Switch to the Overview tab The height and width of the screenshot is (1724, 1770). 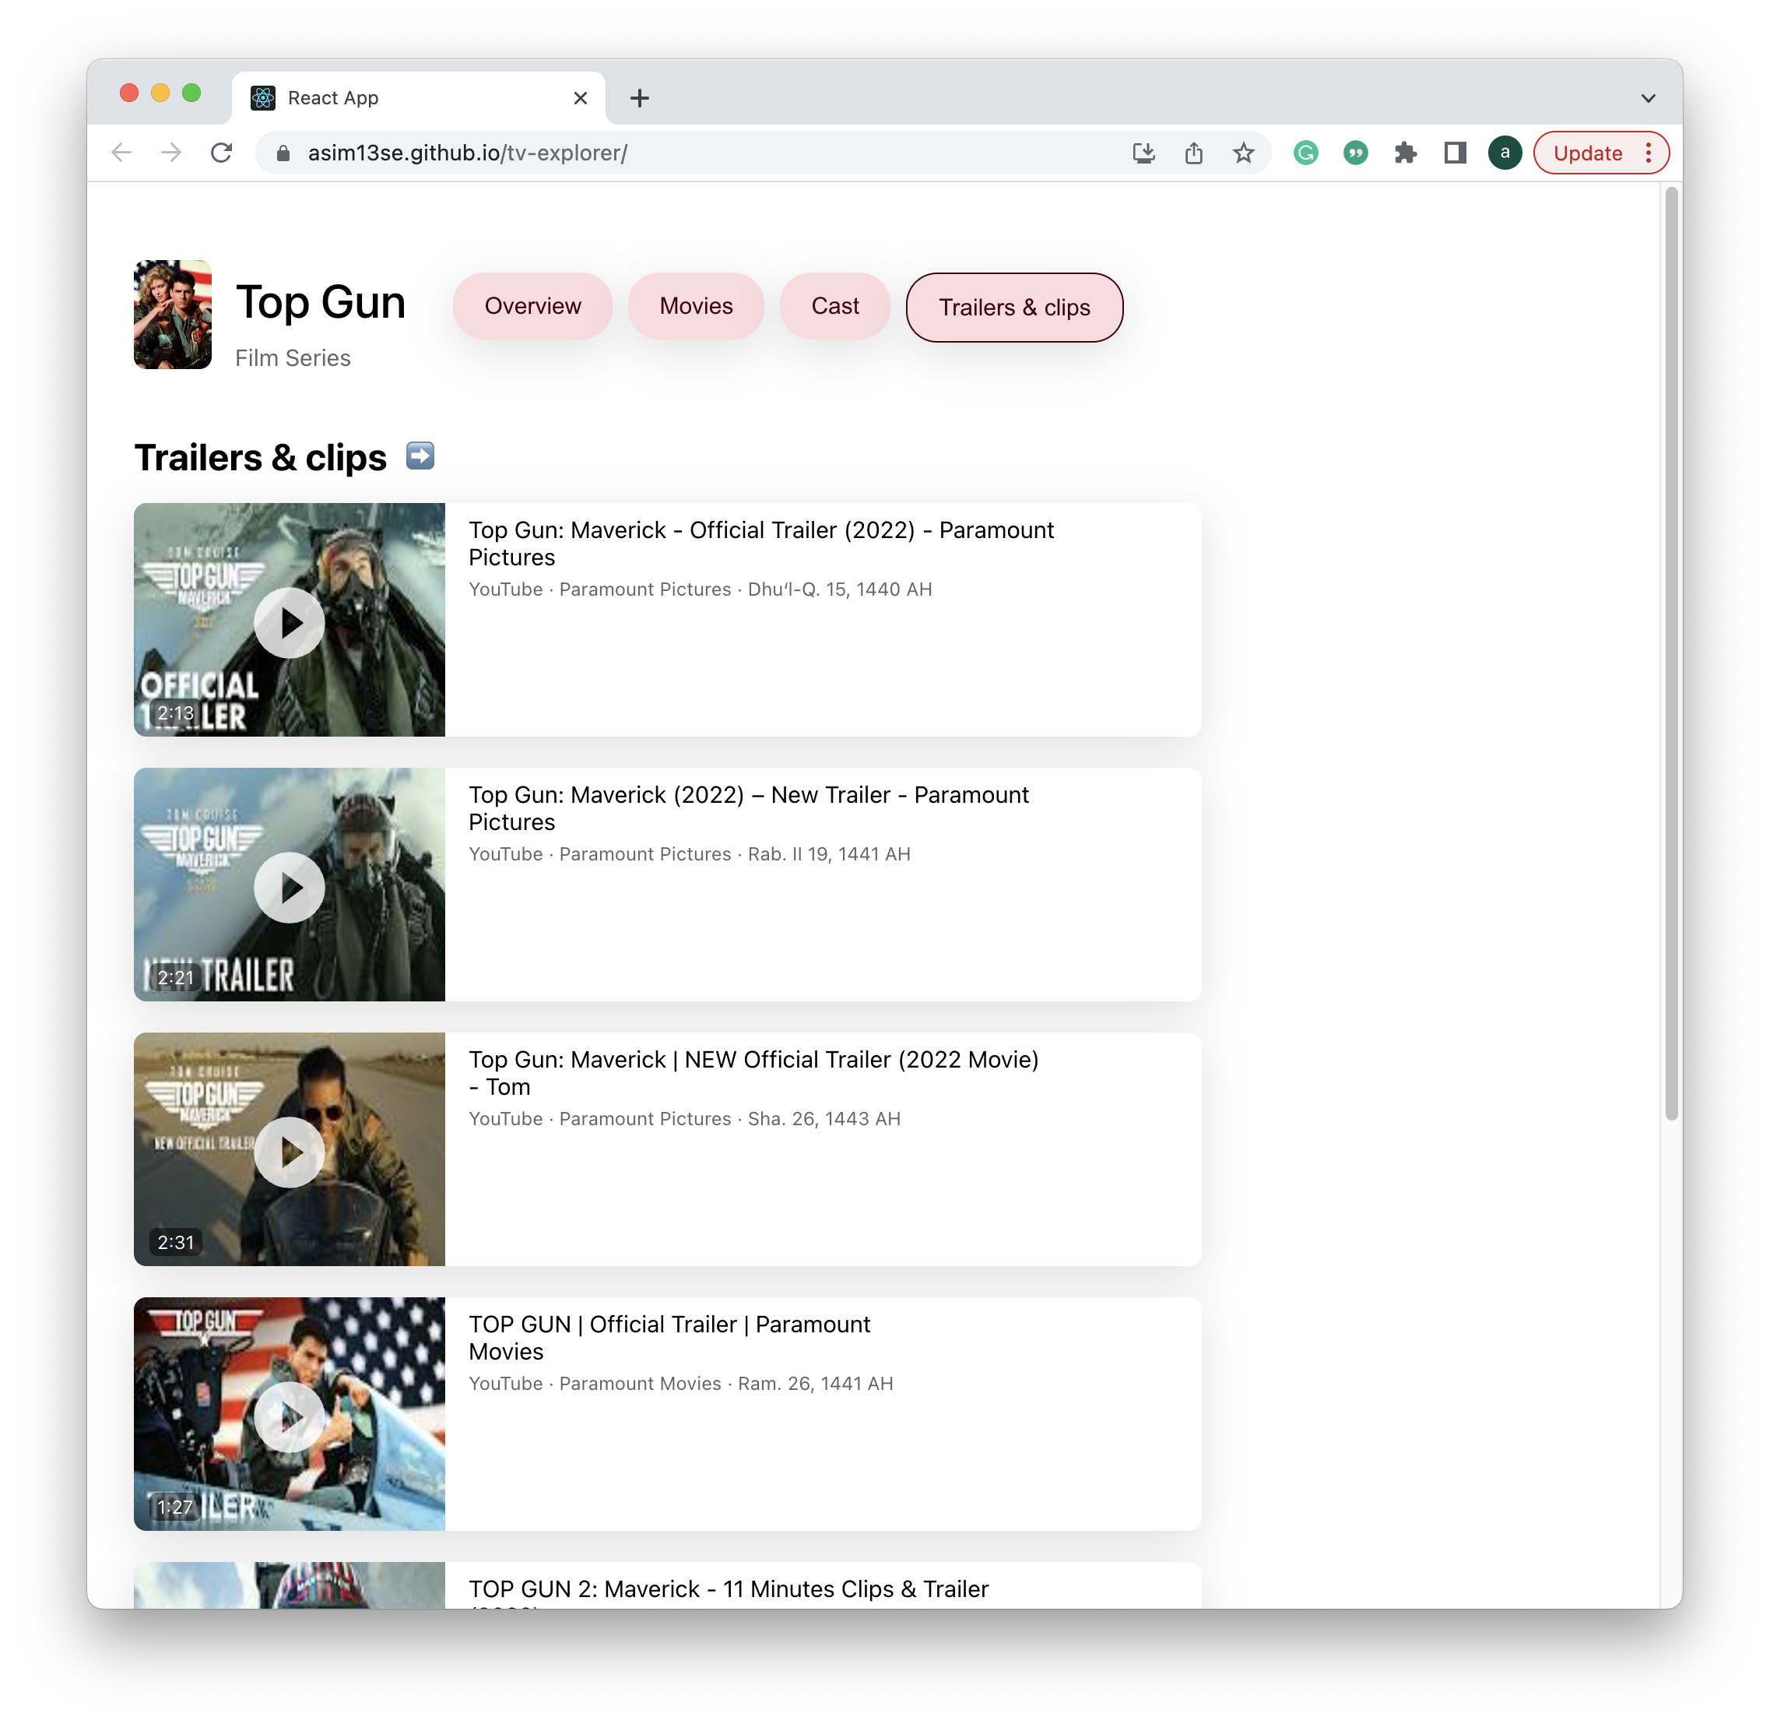(x=532, y=306)
